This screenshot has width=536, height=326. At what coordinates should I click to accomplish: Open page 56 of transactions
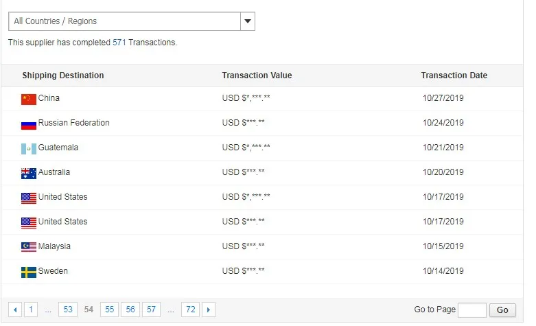130,310
